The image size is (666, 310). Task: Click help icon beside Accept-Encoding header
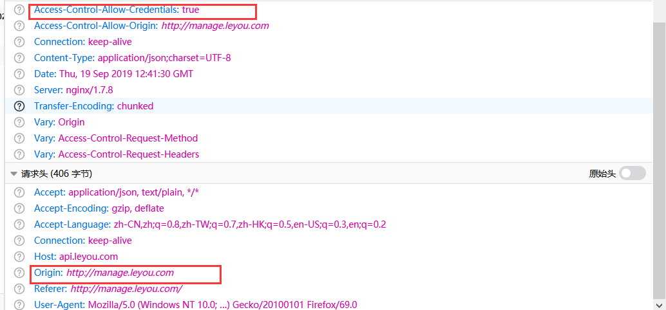point(19,209)
